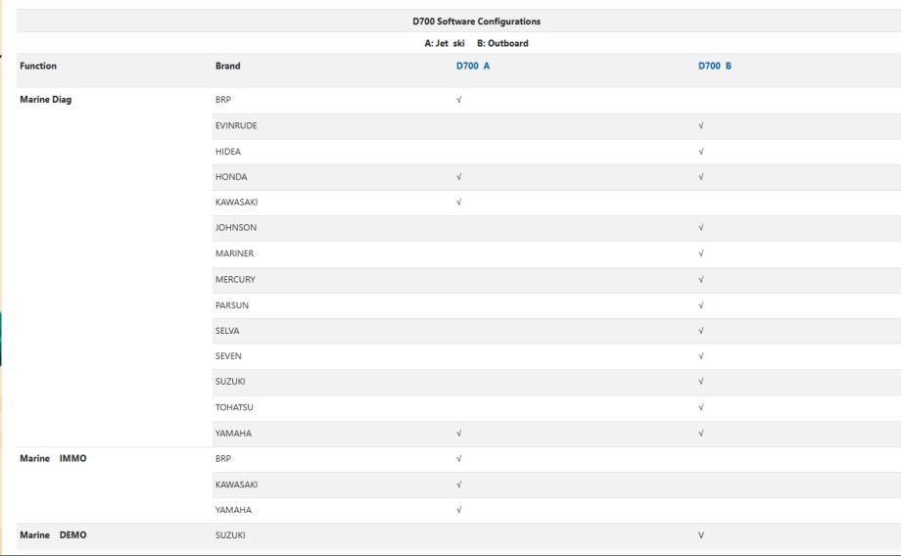Select the HIDEA brand name
The image size is (901, 556).
227,152
